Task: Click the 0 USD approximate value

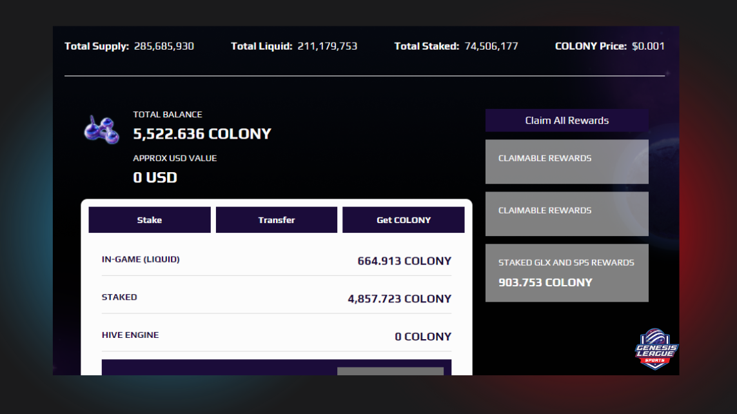Action: point(155,177)
